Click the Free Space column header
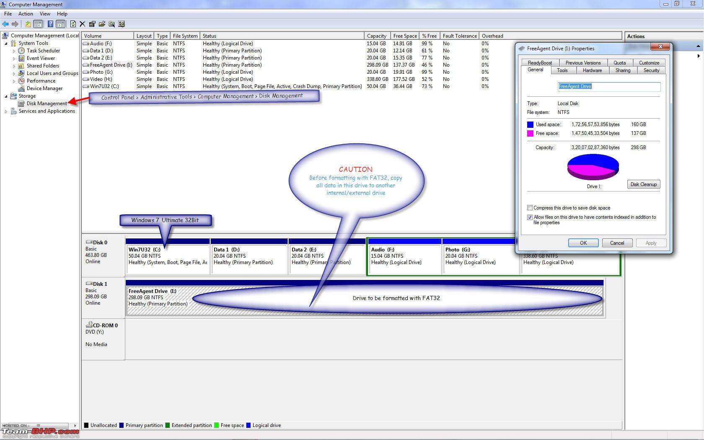Viewport: 704px width, 440px height. 405,36
